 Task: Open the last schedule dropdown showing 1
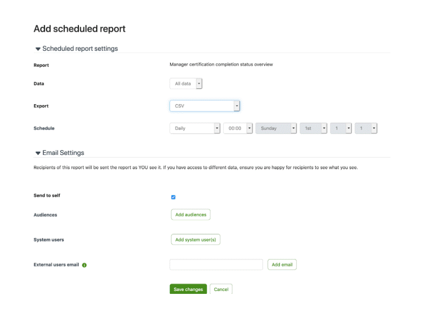point(366,128)
